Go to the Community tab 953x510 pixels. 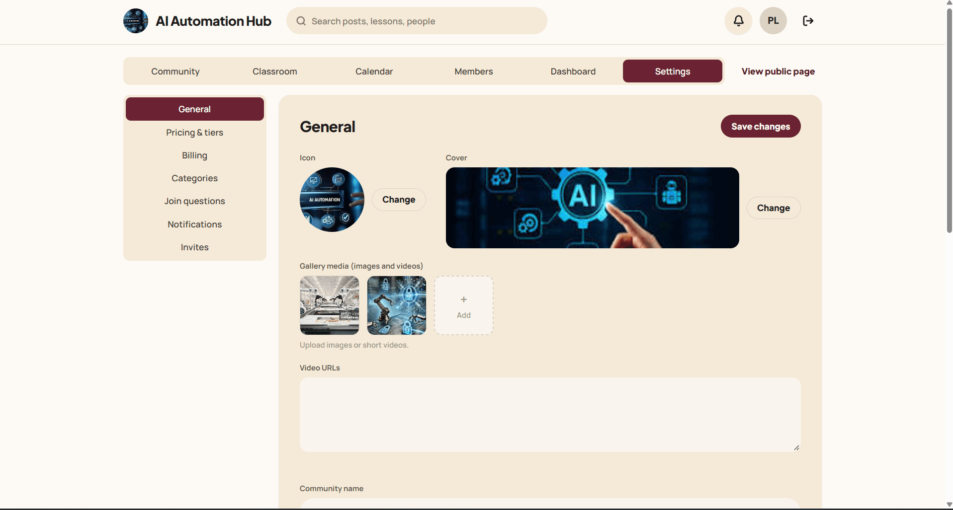pyautogui.click(x=175, y=71)
